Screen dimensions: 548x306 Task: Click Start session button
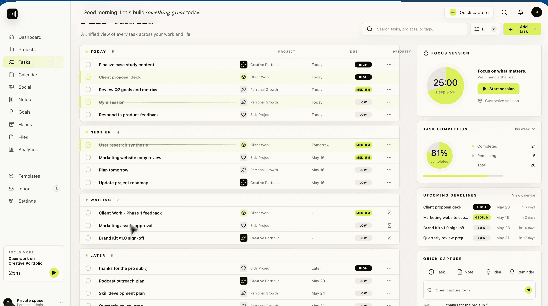(x=498, y=89)
